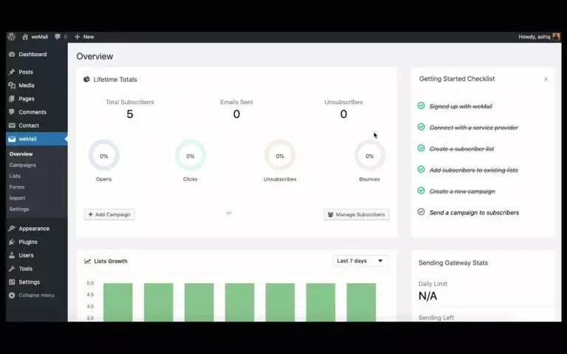
Task: Click Signed up with weMail checklist text
Action: click(461, 106)
